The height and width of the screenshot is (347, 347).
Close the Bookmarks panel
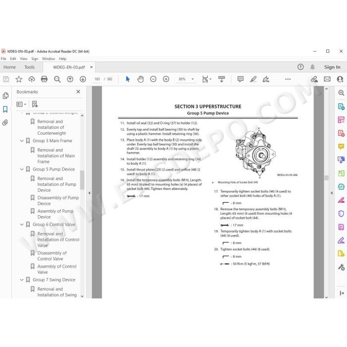click(x=78, y=92)
